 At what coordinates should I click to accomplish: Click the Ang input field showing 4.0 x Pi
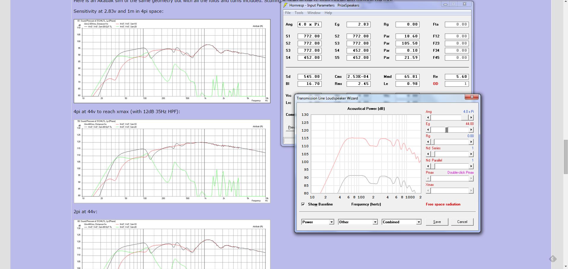[310, 24]
